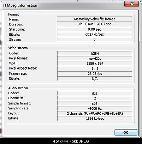Click the WxH value '1280 x 534'
Viewport: 142px width, 144px height.
tap(95, 64)
